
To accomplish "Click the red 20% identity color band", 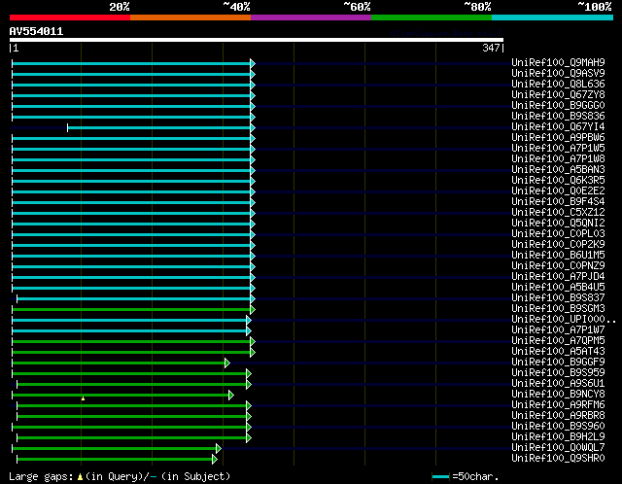I will [70, 17].
